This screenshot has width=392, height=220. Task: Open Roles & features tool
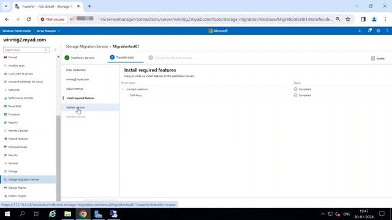[x=18, y=139]
